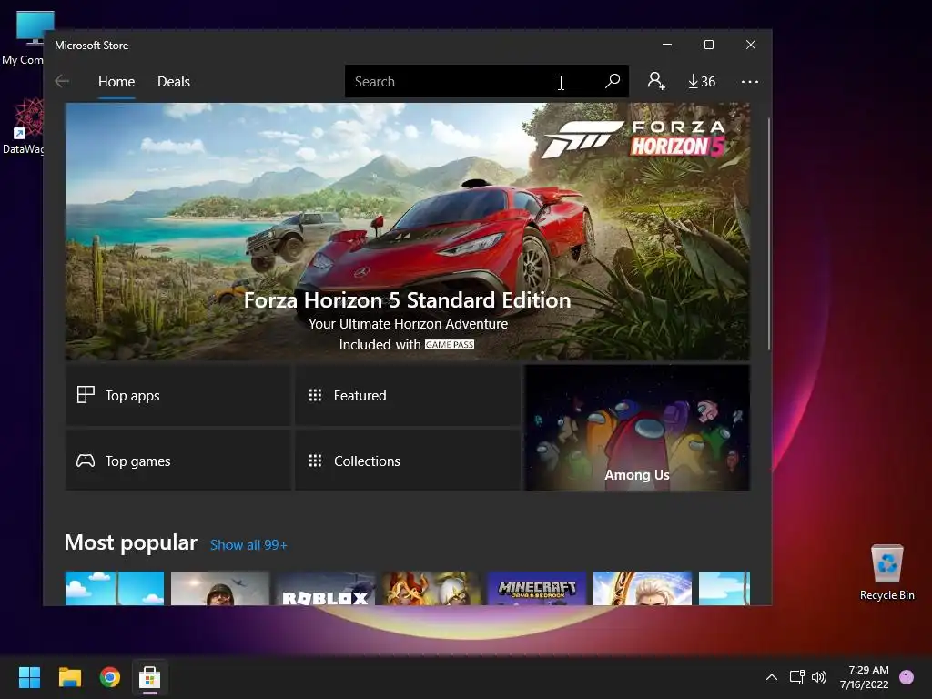Open the Among Us promo tile
Viewport: 932px width, 699px height.
[x=637, y=428]
